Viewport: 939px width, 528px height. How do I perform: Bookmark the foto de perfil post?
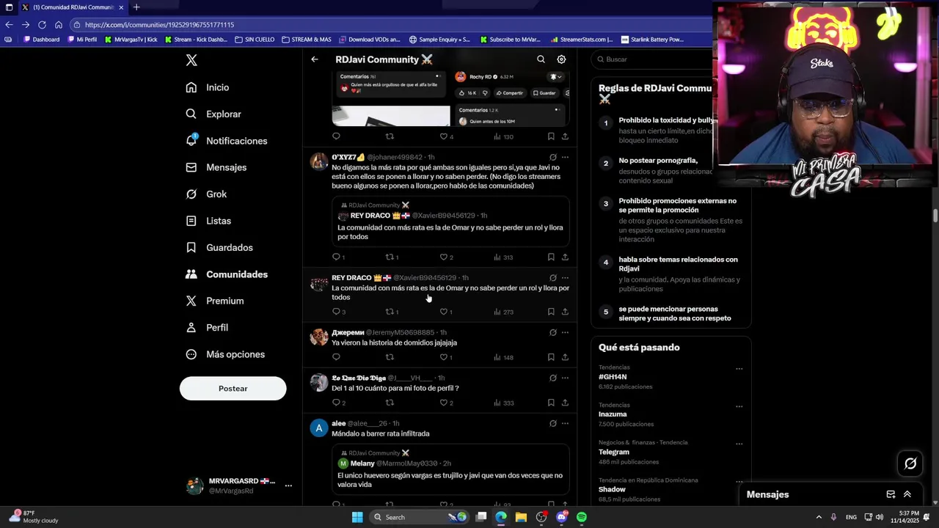(x=551, y=403)
